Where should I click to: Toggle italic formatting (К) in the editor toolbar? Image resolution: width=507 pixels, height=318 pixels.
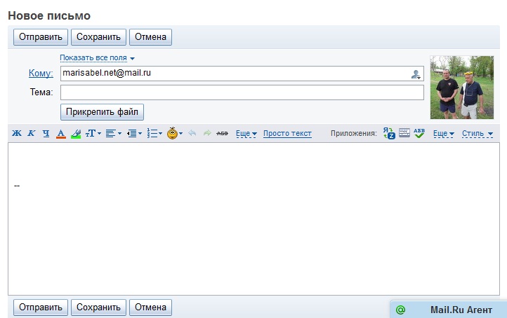tap(31, 133)
